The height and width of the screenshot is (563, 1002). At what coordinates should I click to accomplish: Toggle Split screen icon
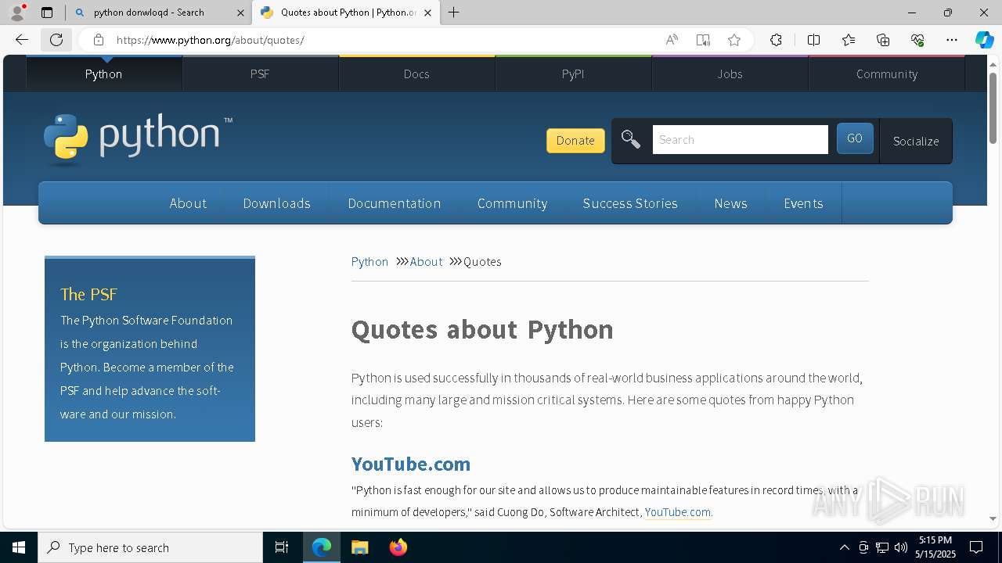(813, 40)
